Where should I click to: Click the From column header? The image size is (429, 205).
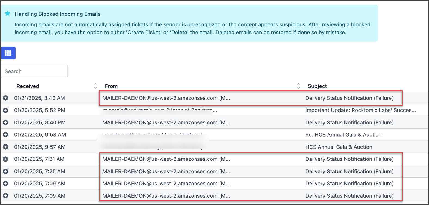[111, 86]
